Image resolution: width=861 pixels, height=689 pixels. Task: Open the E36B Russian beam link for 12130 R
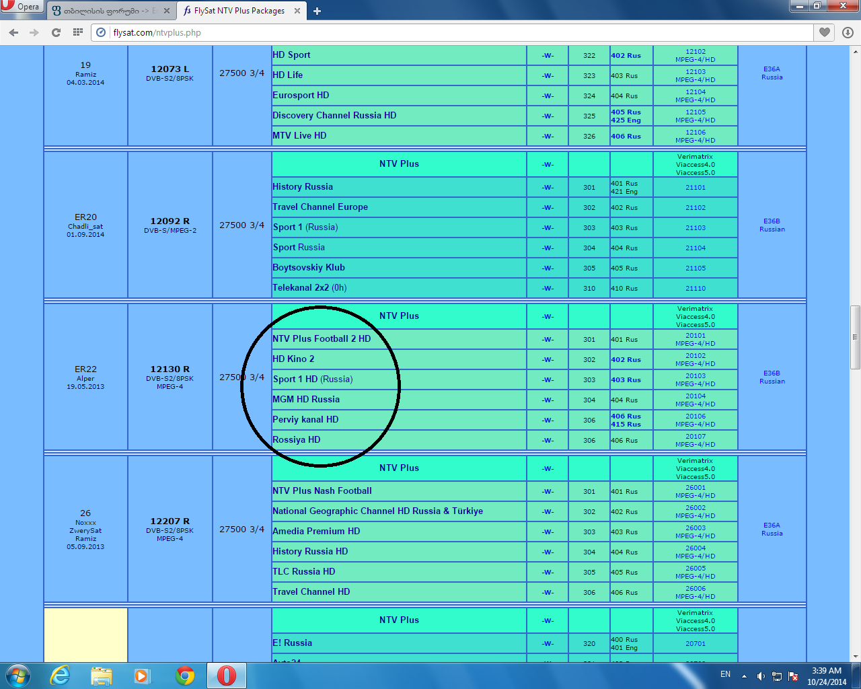(x=772, y=377)
